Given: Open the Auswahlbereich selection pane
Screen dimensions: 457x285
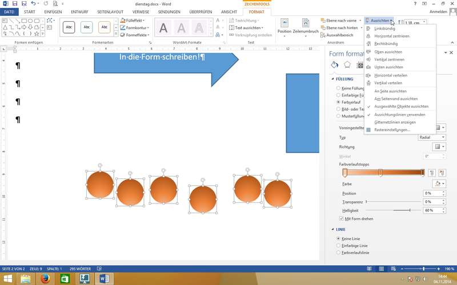Looking at the screenshot, I should point(339,35).
